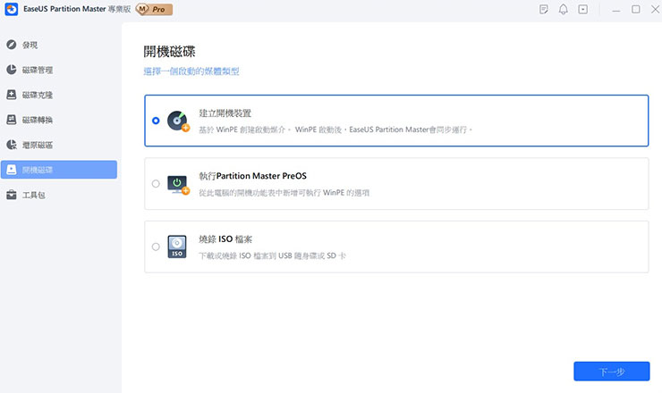Maximize the EaseUS window
The width and height of the screenshot is (662, 393).
click(x=636, y=9)
